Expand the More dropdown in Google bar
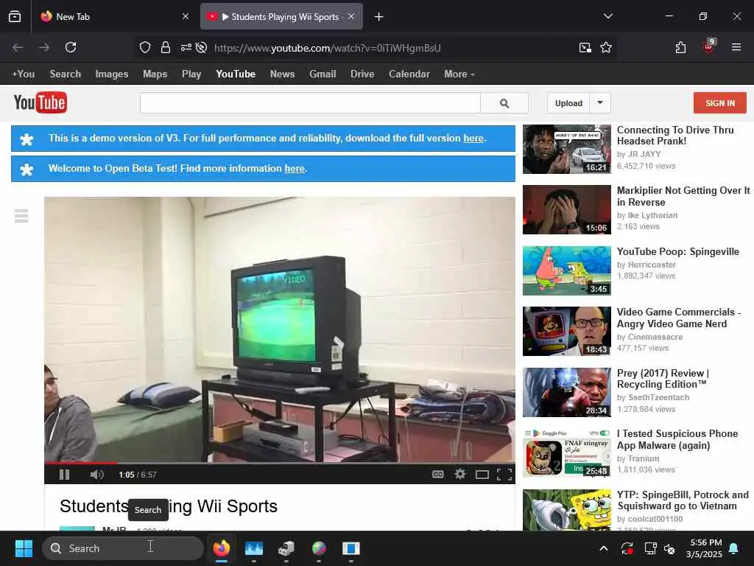The width and height of the screenshot is (754, 566). (459, 74)
